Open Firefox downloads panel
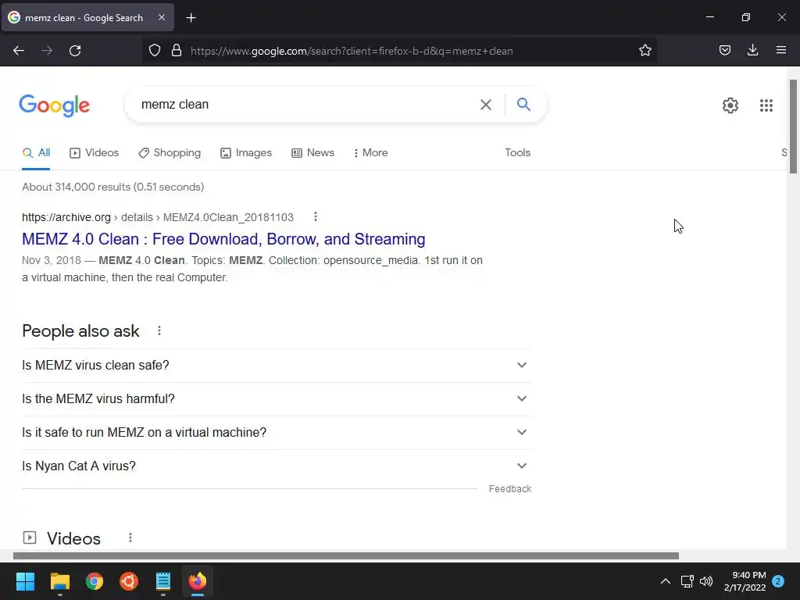The width and height of the screenshot is (800, 600). click(752, 51)
